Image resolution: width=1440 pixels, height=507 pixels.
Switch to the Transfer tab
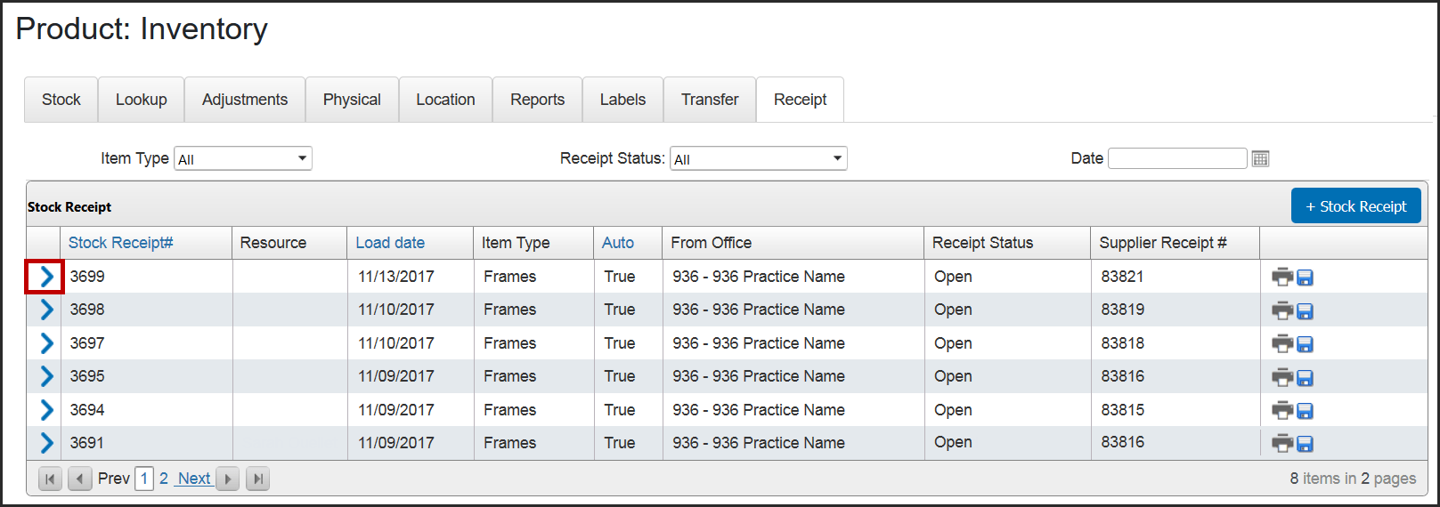click(710, 100)
